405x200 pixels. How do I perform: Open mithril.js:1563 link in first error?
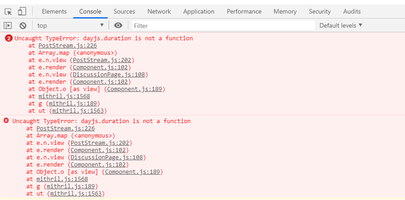pos(78,111)
